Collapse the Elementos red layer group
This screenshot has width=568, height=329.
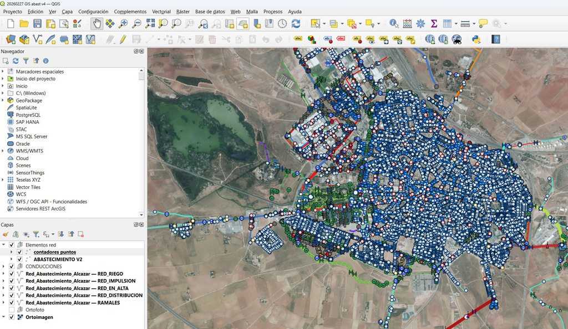coord(4,245)
